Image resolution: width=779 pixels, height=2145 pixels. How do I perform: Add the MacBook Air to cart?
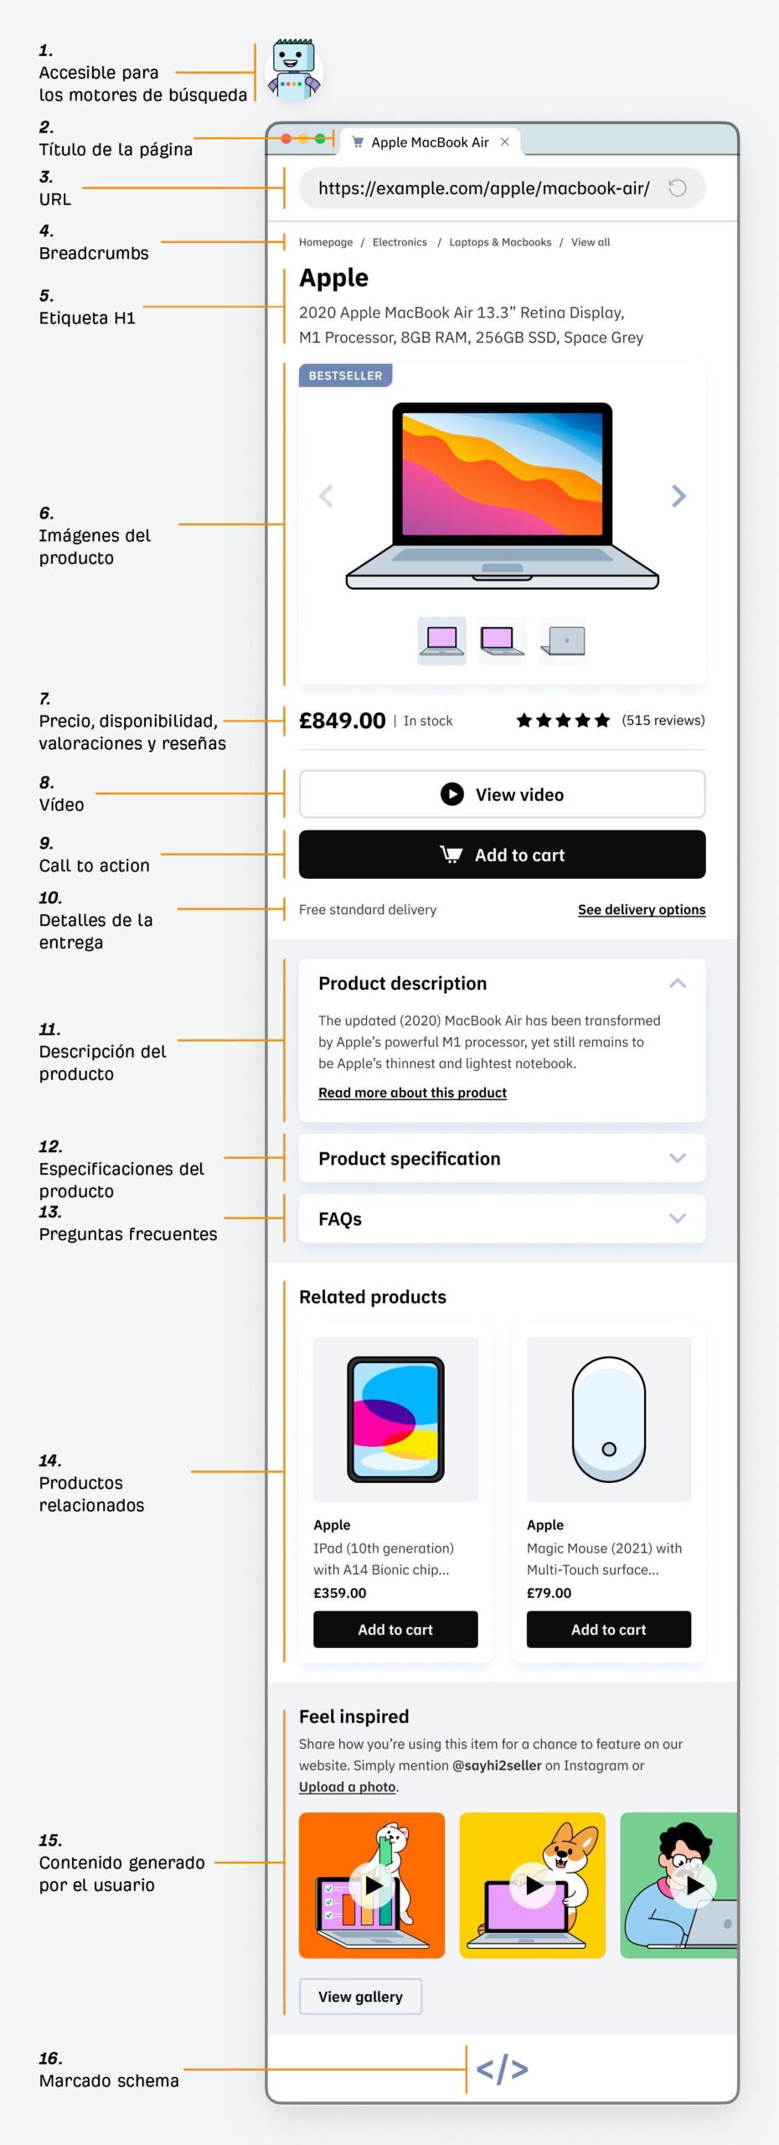coord(502,855)
